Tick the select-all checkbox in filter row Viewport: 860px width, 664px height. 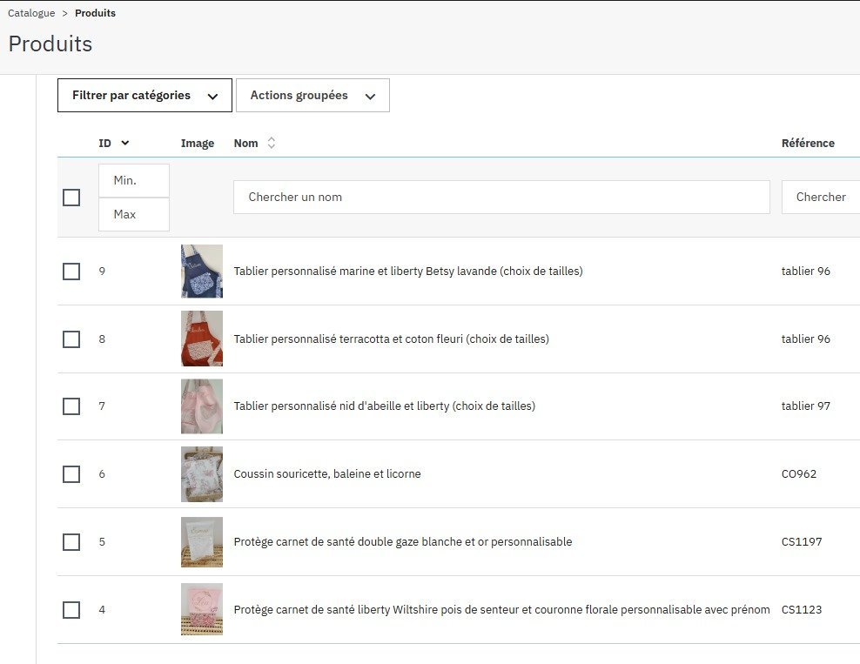click(71, 198)
